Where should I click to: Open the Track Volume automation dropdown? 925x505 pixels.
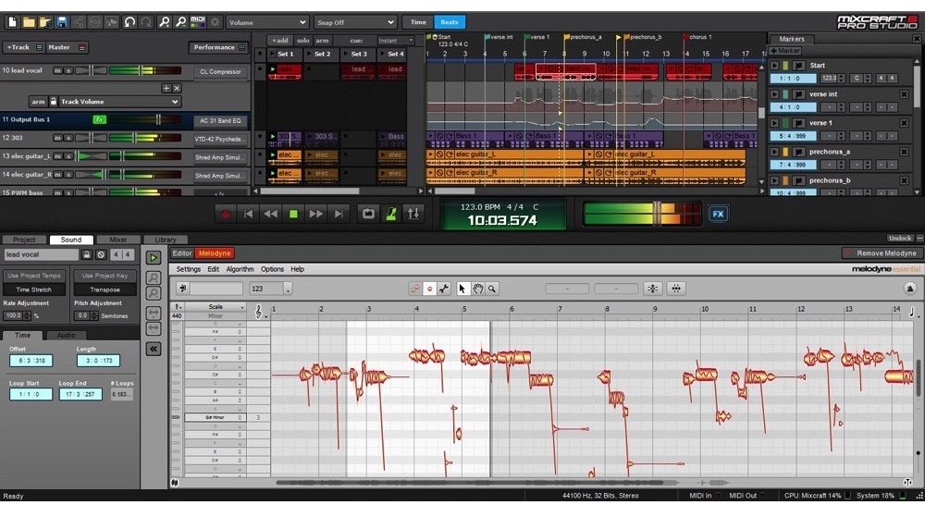pyautogui.click(x=119, y=102)
